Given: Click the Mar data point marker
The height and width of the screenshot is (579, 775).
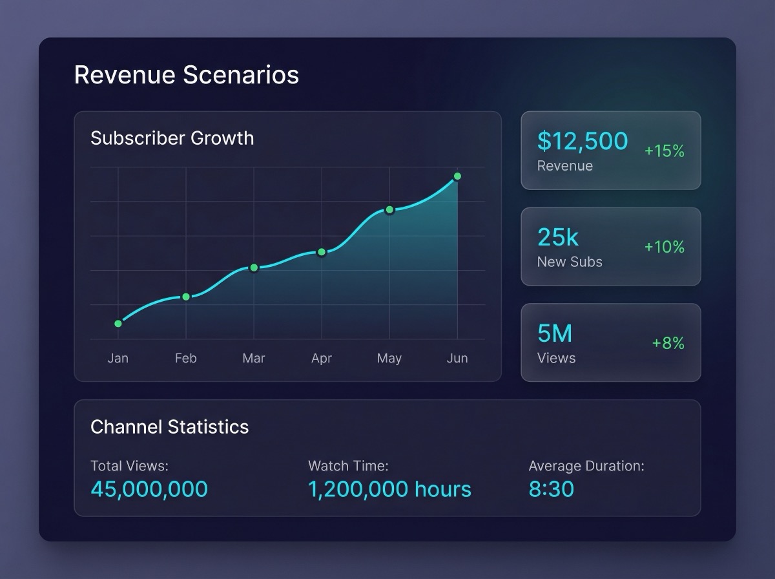Looking at the screenshot, I should (x=254, y=267).
